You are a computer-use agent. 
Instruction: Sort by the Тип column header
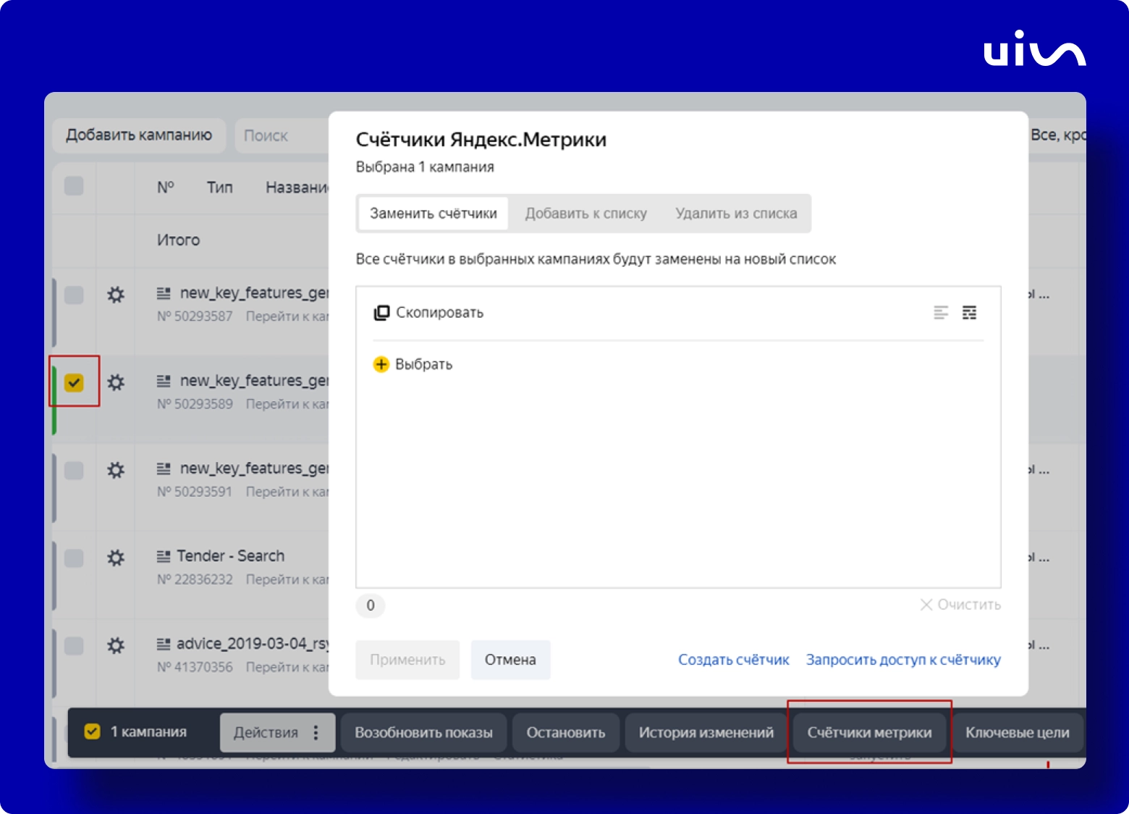(220, 188)
